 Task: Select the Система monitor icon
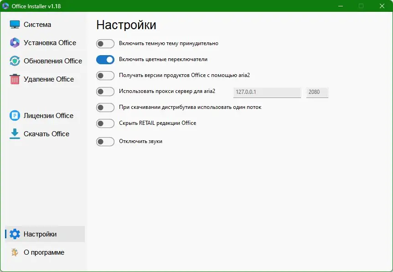click(x=14, y=24)
